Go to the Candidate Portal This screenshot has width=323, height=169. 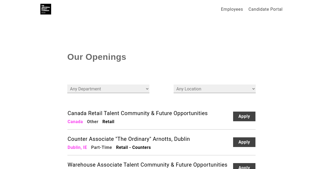pyautogui.click(x=265, y=9)
